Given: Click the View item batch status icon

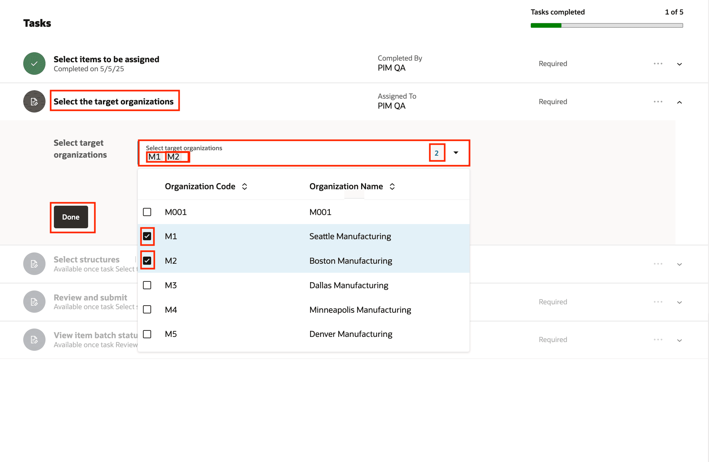Looking at the screenshot, I should pyautogui.click(x=34, y=339).
